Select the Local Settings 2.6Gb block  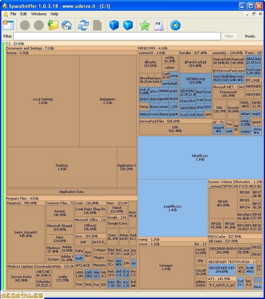[x=43, y=101]
